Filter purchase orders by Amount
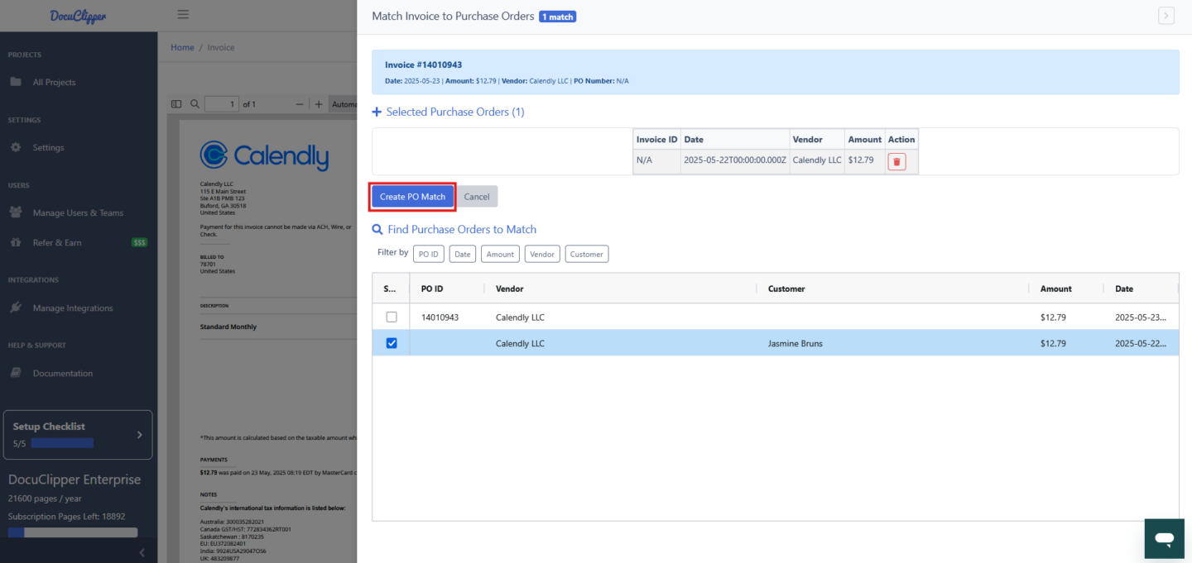This screenshot has height=563, width=1192. (x=500, y=254)
